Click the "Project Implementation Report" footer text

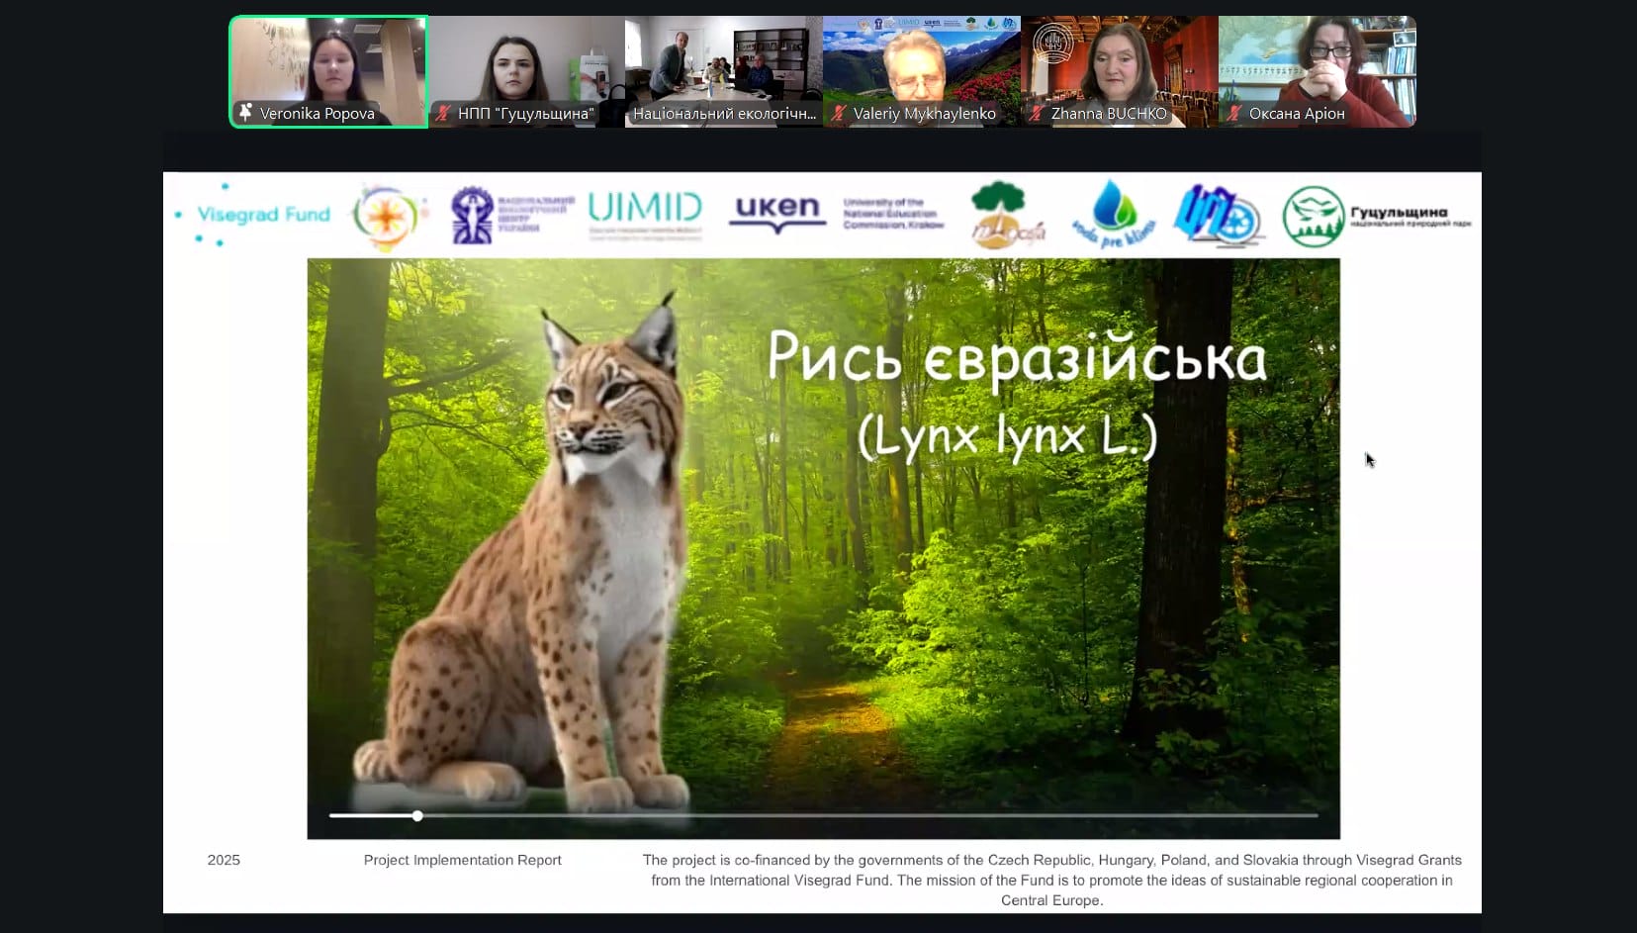(x=462, y=860)
